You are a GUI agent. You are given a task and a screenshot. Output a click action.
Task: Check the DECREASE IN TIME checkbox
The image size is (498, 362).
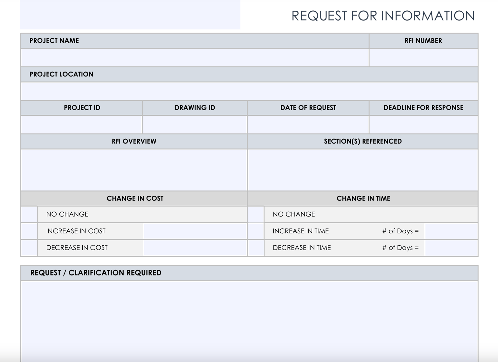tap(255, 248)
